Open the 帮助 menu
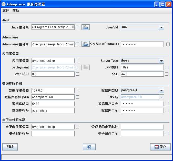Viewport: 173px width, 161px height. [x=16, y=11]
